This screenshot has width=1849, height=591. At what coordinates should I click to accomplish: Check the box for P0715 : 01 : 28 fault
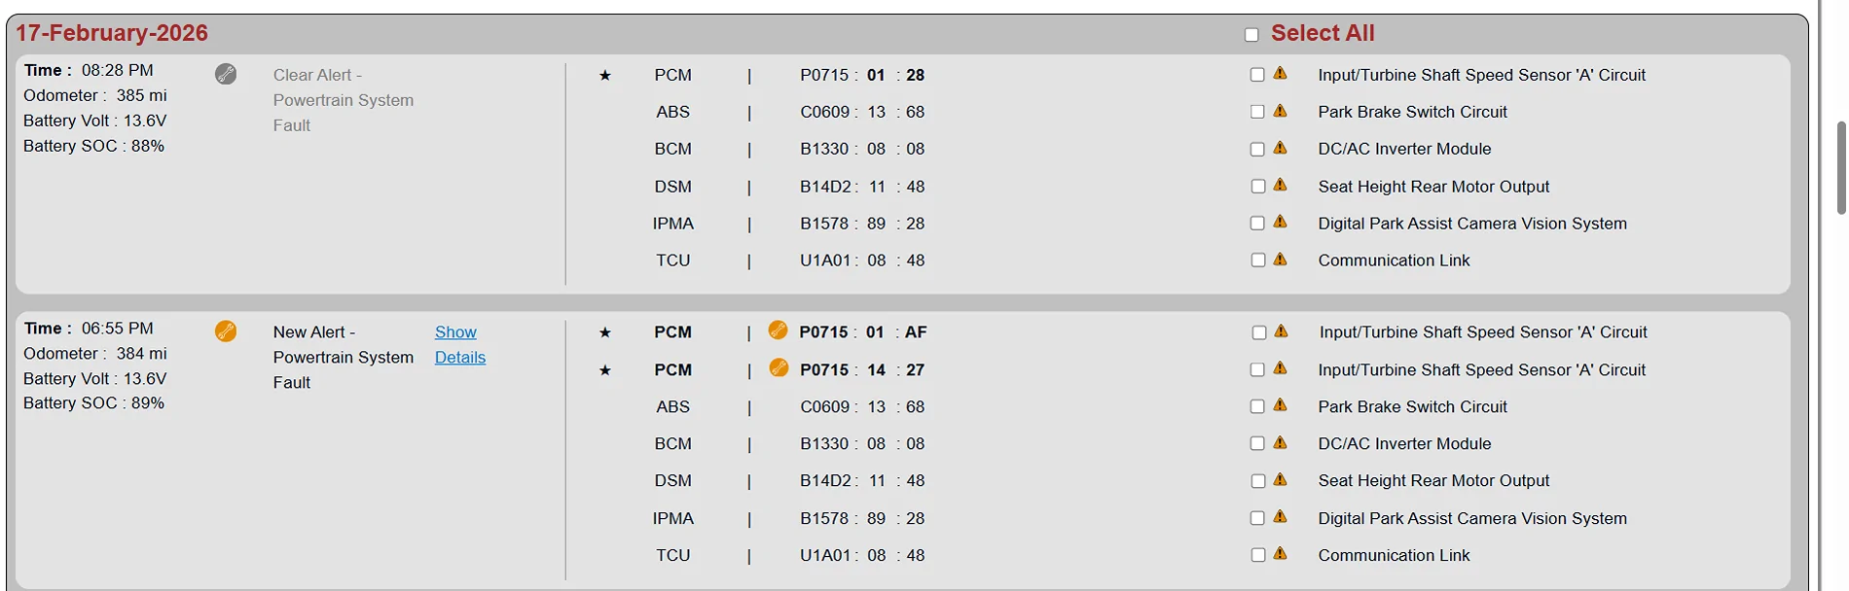point(1257,75)
